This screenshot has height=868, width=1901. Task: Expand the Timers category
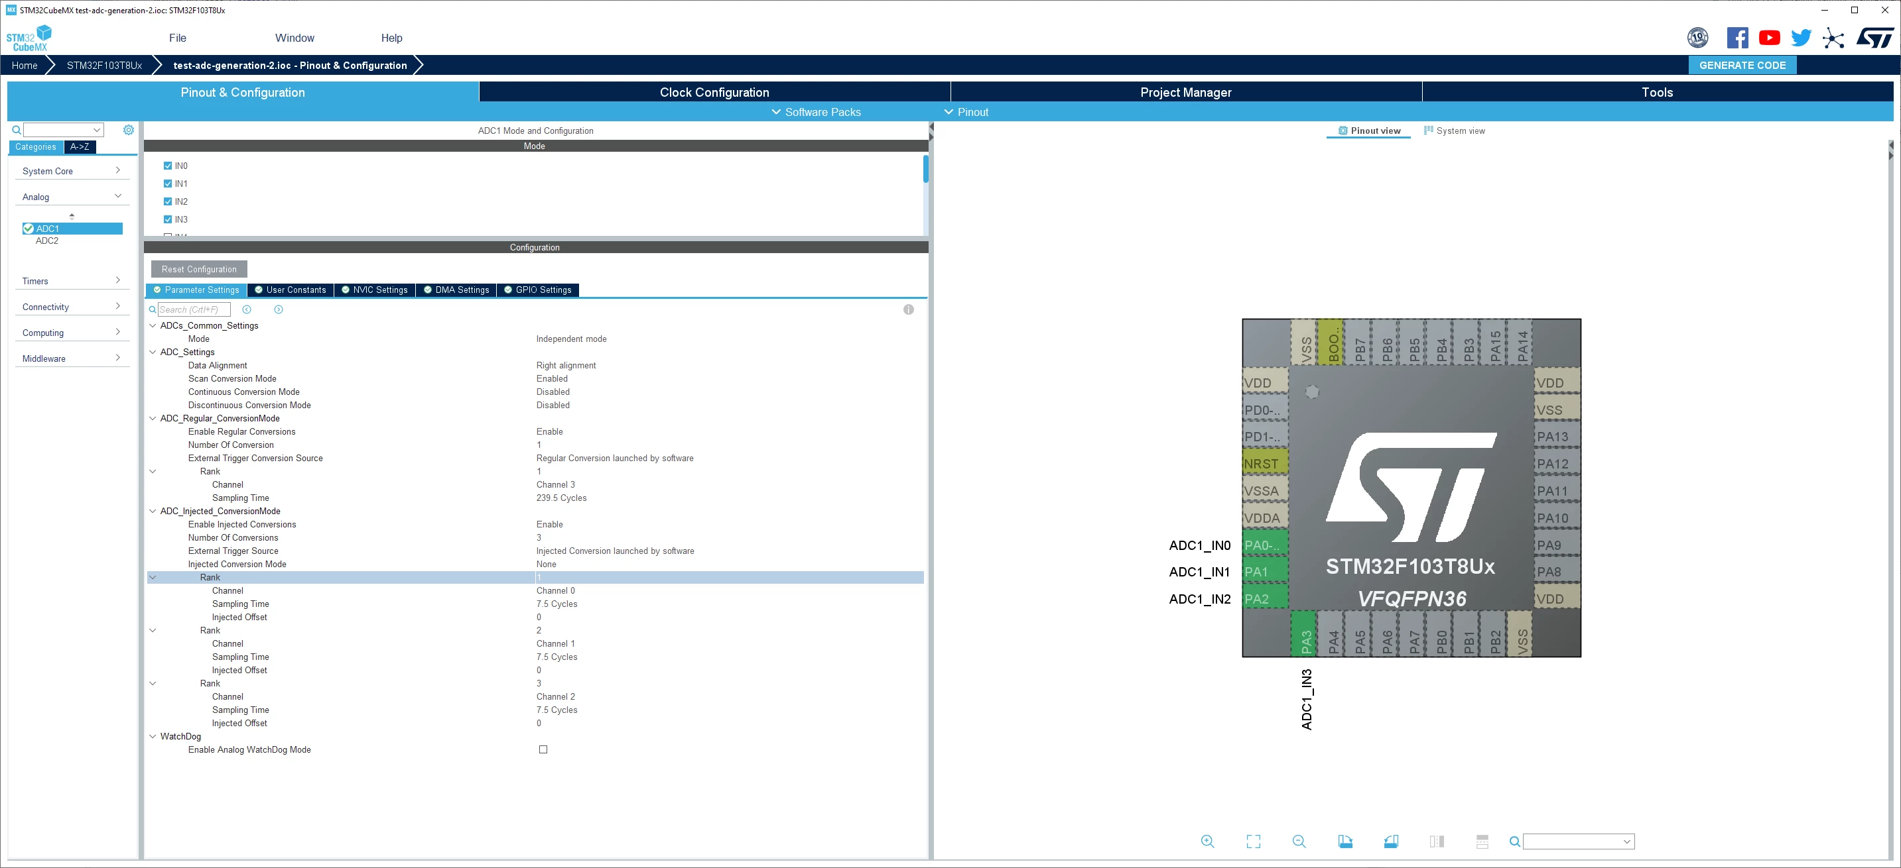(x=72, y=281)
